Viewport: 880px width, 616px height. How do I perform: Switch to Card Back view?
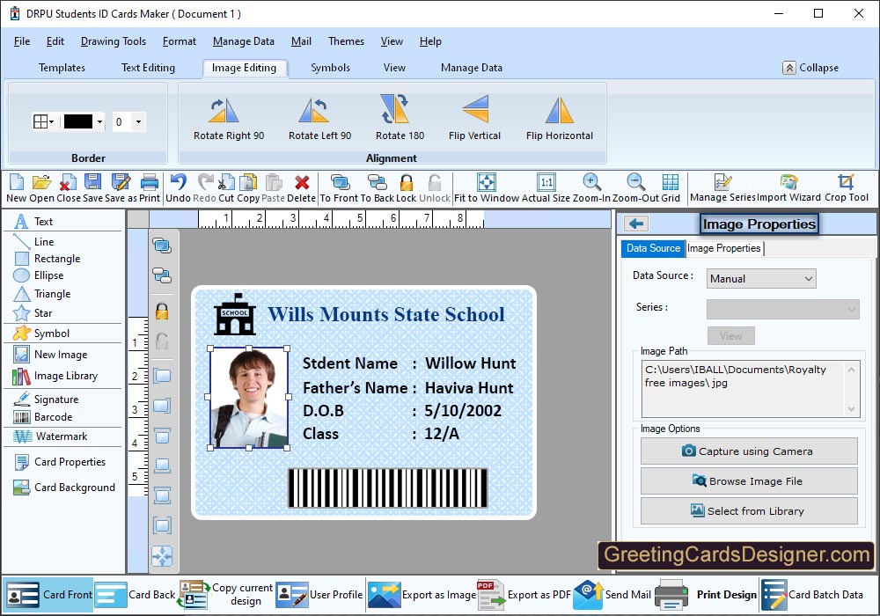136,595
